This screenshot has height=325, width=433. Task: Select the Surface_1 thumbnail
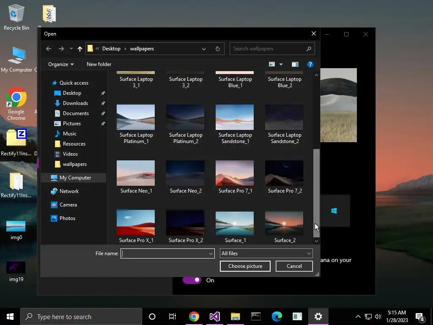(x=235, y=223)
